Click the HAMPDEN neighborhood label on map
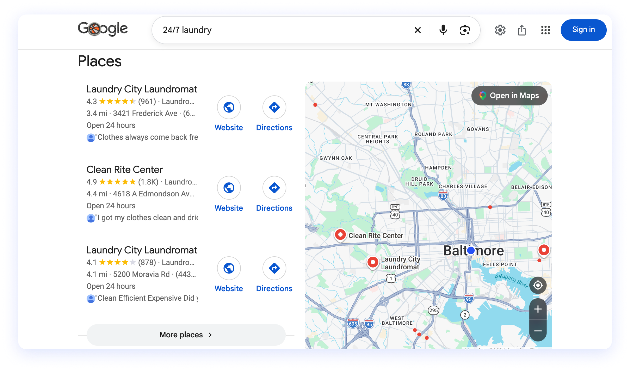 point(438,168)
